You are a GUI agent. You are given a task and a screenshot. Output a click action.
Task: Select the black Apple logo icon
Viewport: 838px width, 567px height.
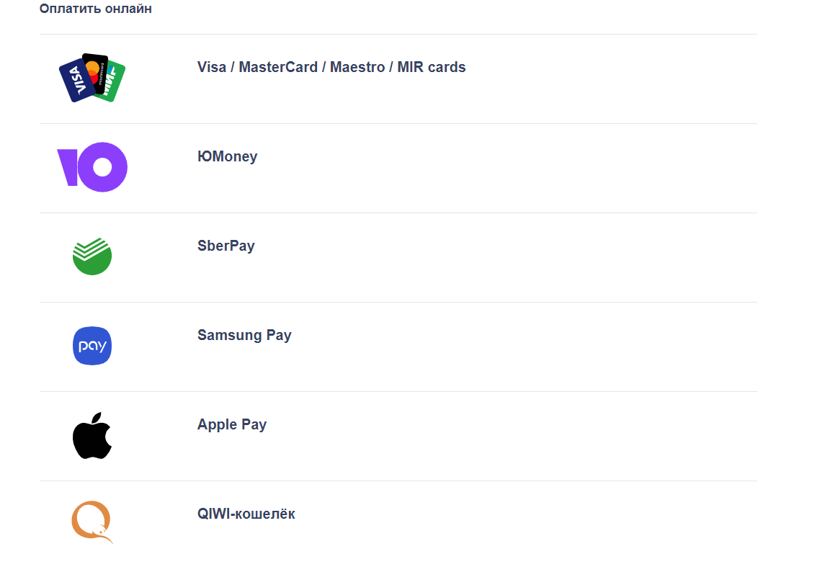point(92,436)
